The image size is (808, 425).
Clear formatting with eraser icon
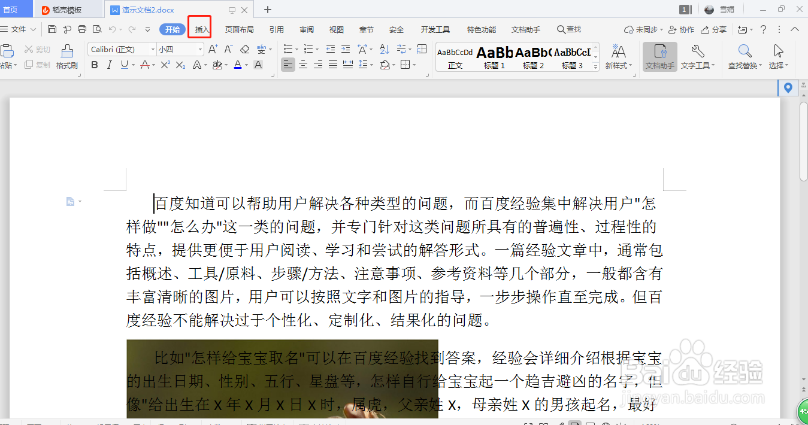244,49
